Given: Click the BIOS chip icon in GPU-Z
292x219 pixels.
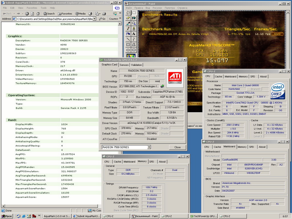Looking at the screenshot, I should click(x=162, y=86).
